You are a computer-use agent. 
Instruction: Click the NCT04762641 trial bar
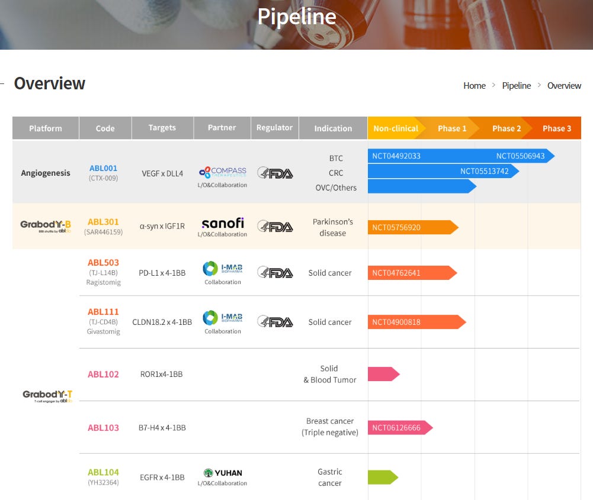(x=412, y=273)
